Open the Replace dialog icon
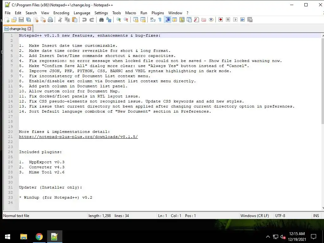This screenshot has height=243, width=324. point(109,20)
